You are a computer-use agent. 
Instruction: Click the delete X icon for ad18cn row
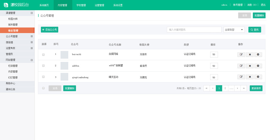250,66
